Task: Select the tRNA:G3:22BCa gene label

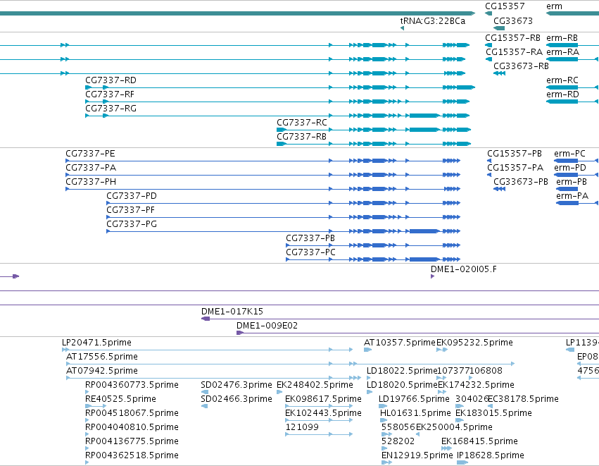Action: 433,21
